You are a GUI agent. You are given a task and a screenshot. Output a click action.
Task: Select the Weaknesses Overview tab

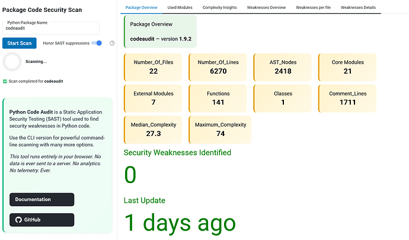[x=266, y=7]
